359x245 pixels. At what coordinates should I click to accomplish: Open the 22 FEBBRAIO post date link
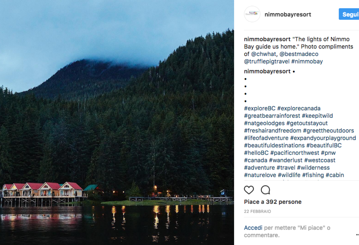(257, 212)
